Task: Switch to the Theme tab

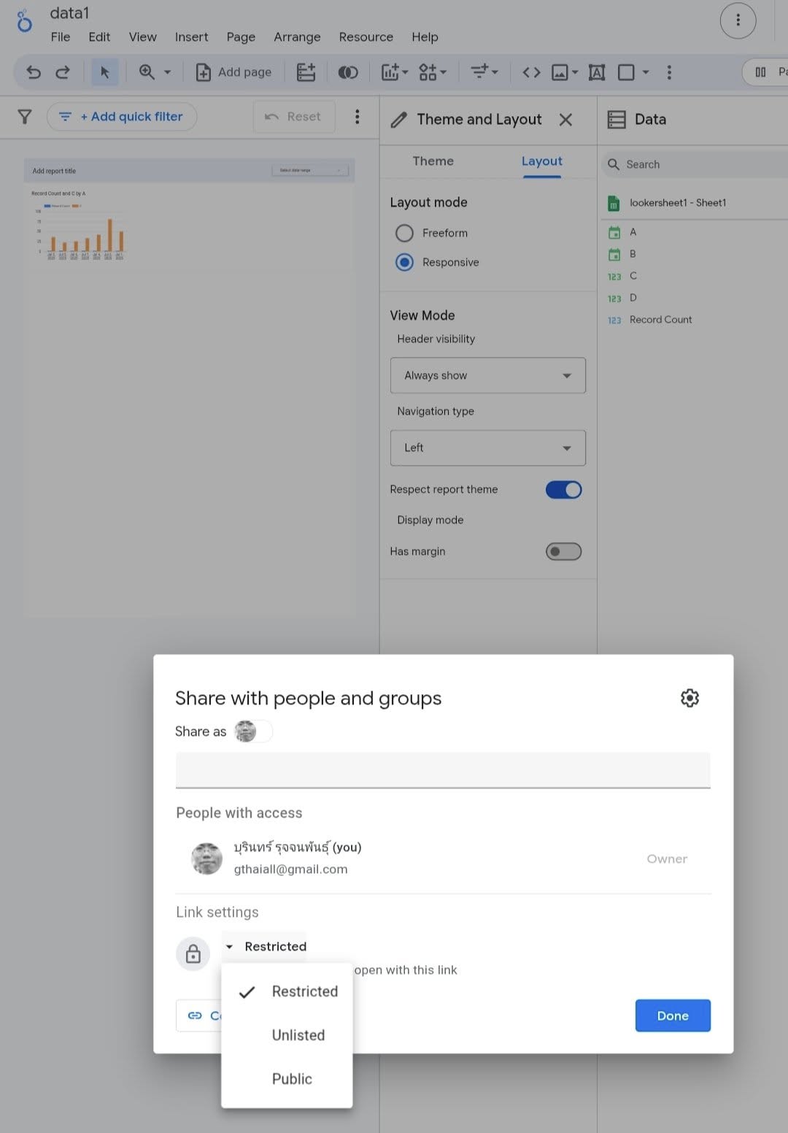Action: tap(433, 161)
